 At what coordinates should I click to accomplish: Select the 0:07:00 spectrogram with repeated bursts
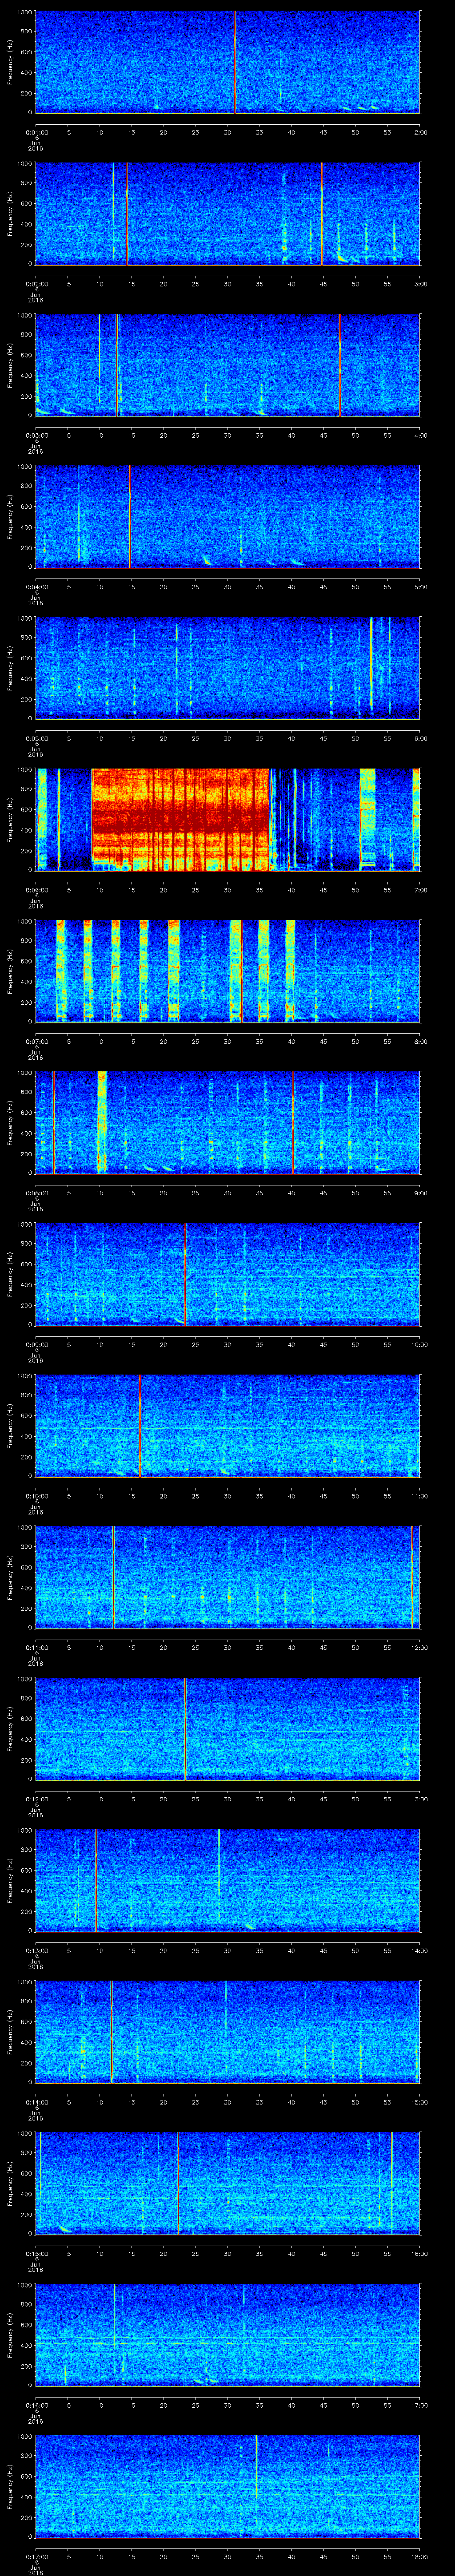point(228,972)
